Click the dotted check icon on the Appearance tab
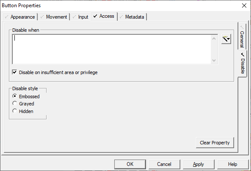 [7, 17]
